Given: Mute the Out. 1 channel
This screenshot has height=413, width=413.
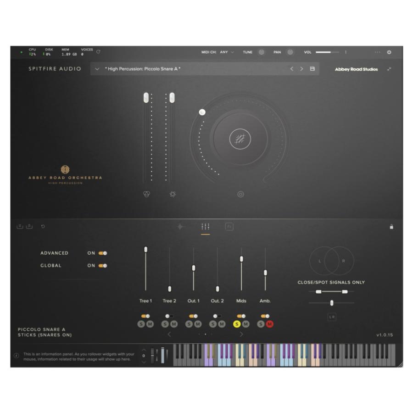Looking at the screenshot, I should (198, 324).
